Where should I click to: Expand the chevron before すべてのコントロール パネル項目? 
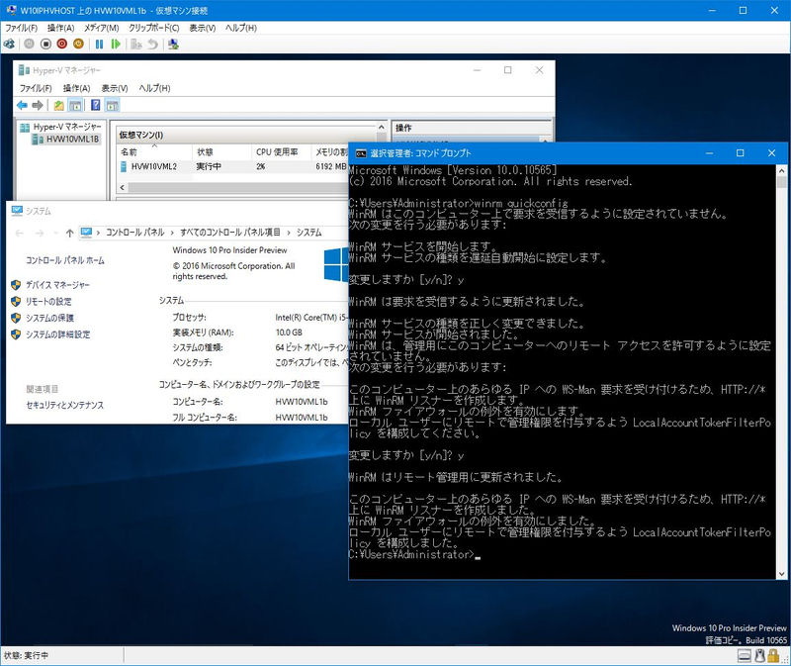click(172, 233)
